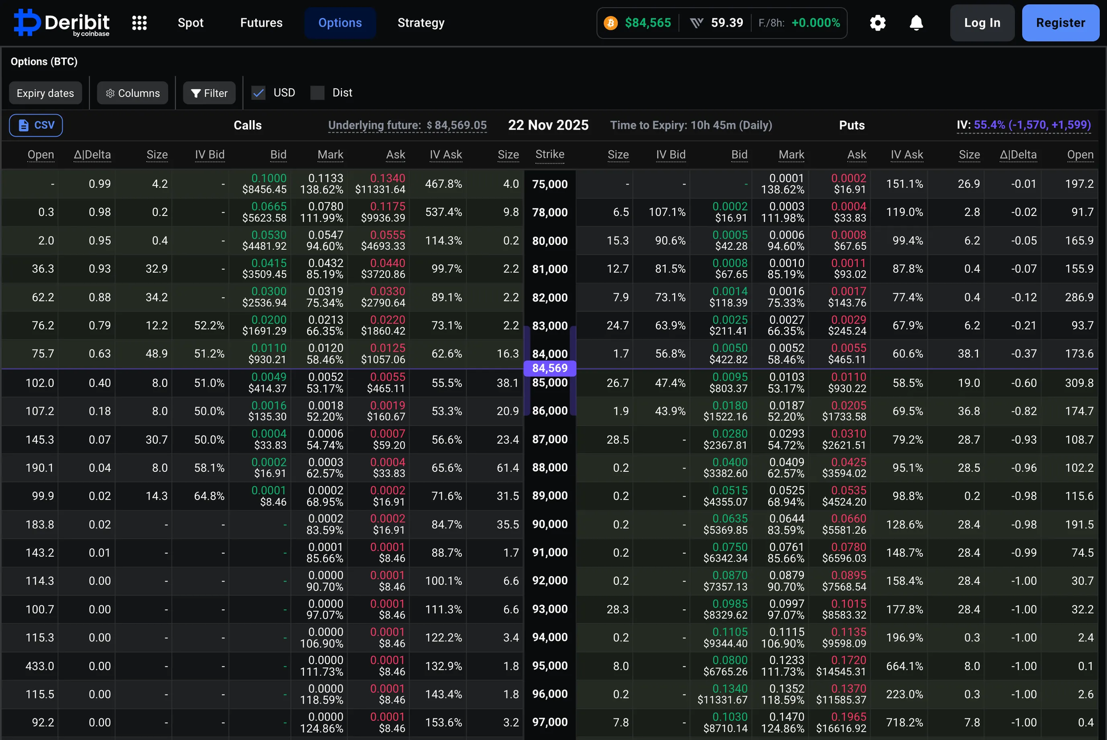Screen dimensions: 1107x740
Task: Open the apps grid menu
Action: click(x=139, y=23)
